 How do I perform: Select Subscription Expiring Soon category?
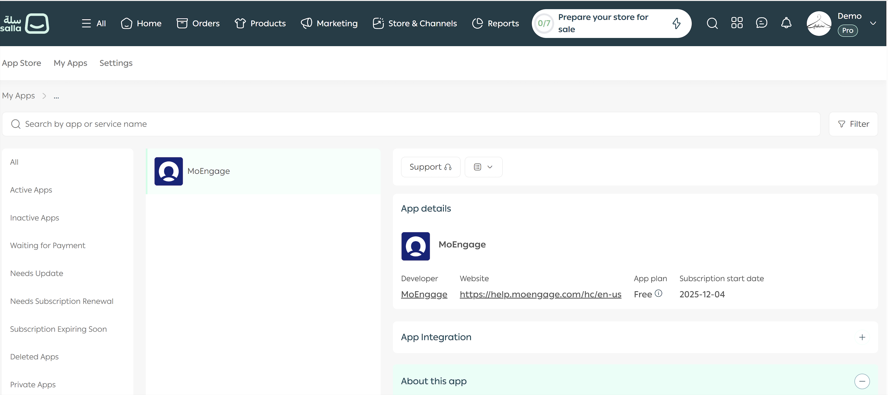pos(58,329)
